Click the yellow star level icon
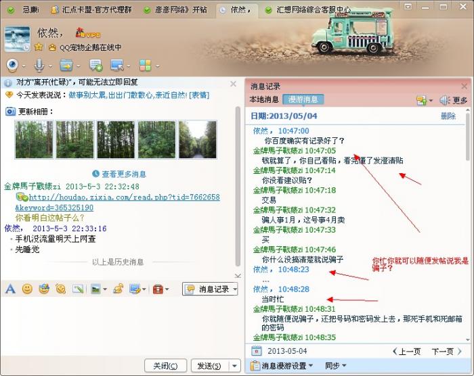 tap(39, 47)
